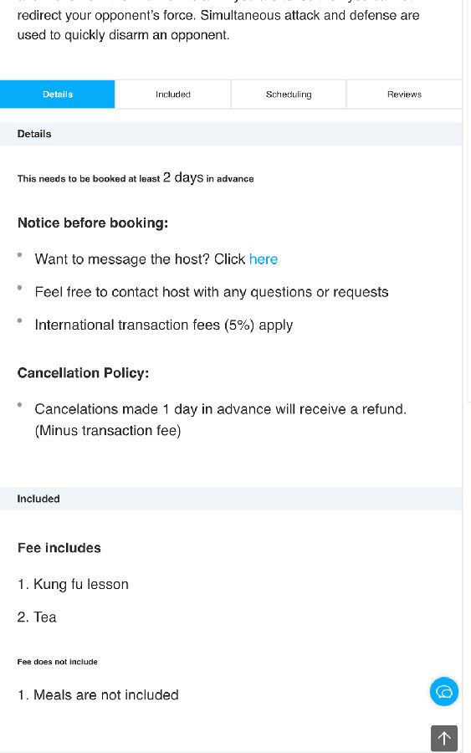Select the Scheduling tab
471x753 pixels.
[x=289, y=94]
